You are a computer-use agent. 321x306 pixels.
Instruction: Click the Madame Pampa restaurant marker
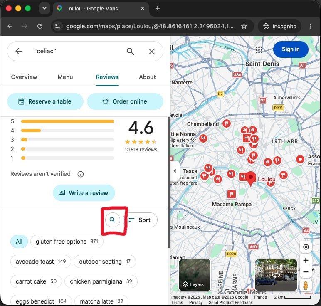231,194
